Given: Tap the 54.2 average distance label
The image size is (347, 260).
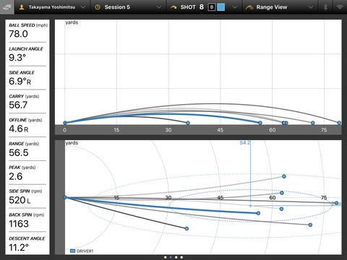Looking at the screenshot, I should click(x=245, y=143).
